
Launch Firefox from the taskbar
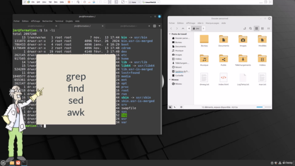18,163
